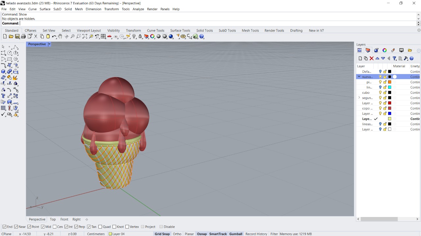Toggle the Near osnap checkbox

click(16, 227)
